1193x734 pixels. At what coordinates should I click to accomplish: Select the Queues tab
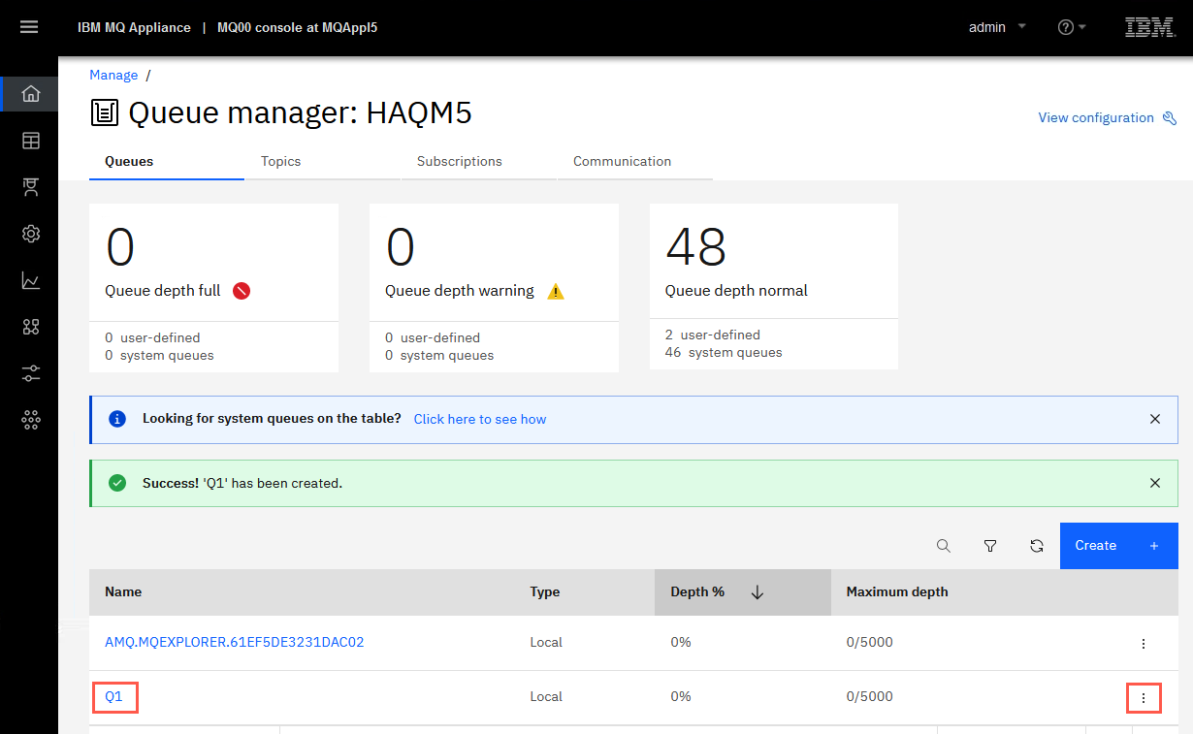point(167,162)
